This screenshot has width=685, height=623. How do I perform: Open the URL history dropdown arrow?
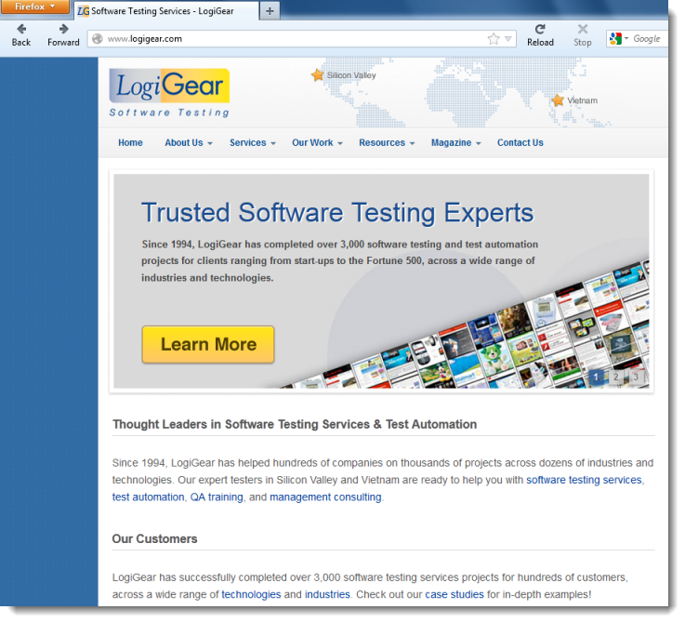coord(508,39)
